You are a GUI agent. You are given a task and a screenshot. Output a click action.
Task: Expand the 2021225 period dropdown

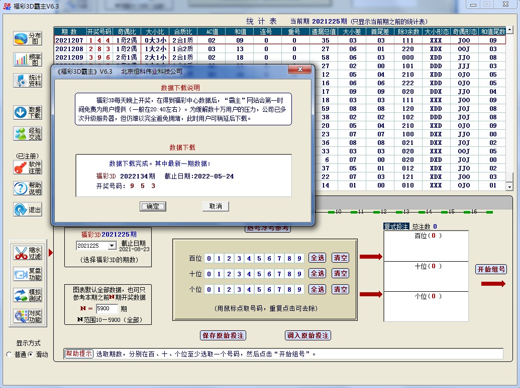coord(111,246)
